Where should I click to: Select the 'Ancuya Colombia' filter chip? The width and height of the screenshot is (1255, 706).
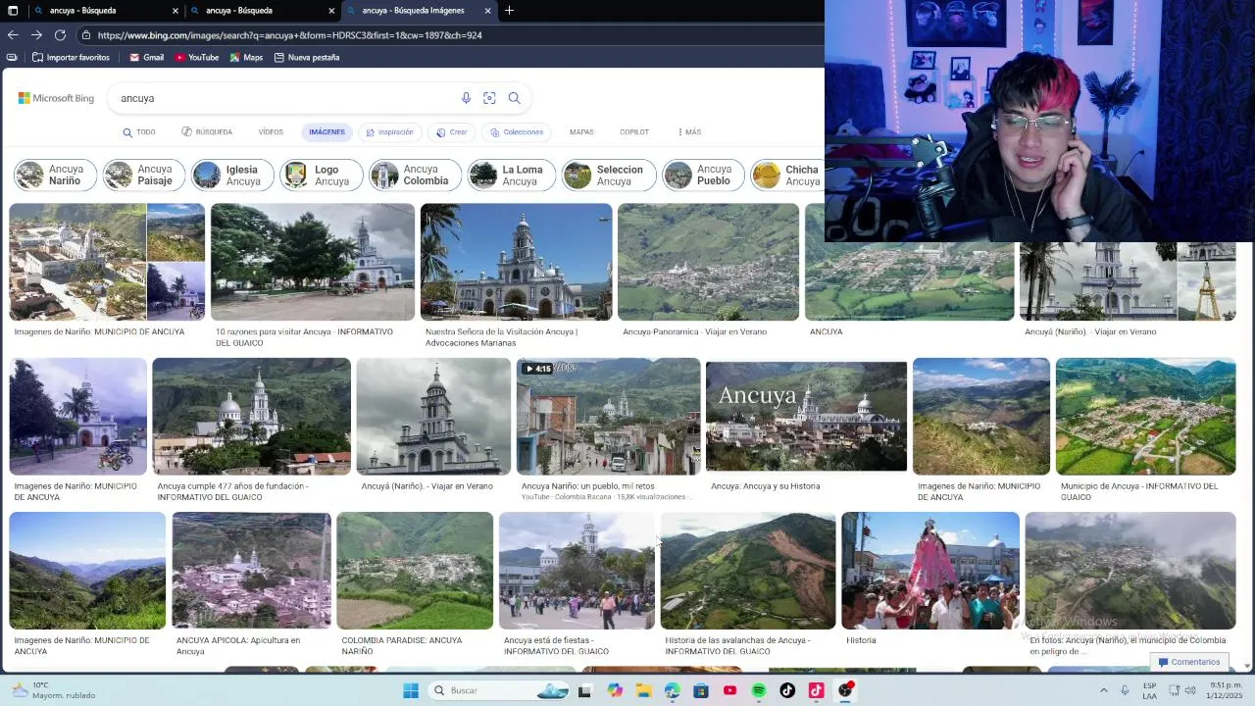click(x=415, y=175)
